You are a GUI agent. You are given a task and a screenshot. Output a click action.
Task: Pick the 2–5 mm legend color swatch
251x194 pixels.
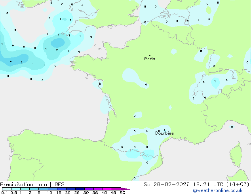click(34, 189)
